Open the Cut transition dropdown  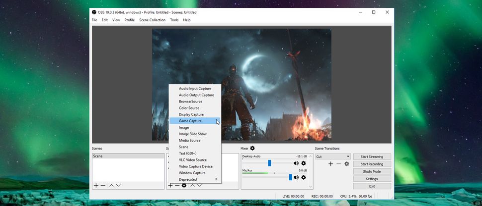(333, 156)
